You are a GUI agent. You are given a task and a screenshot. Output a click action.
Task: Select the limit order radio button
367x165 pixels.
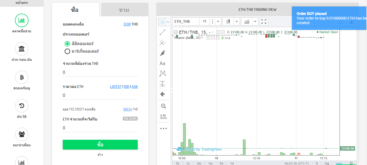67,44
